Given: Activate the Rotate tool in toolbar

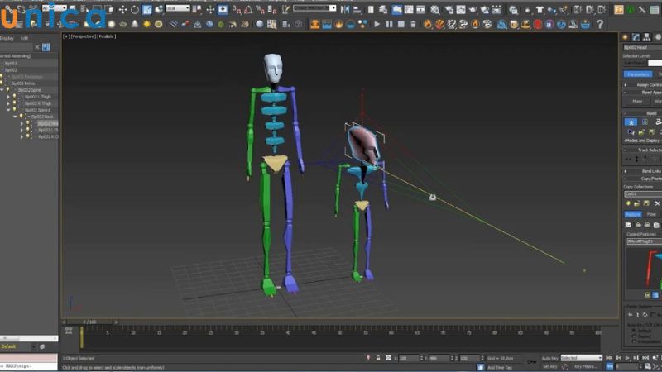Looking at the screenshot, I should point(135,9).
